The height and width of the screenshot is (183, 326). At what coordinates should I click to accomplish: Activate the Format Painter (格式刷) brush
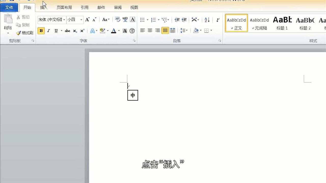[x=24, y=33]
